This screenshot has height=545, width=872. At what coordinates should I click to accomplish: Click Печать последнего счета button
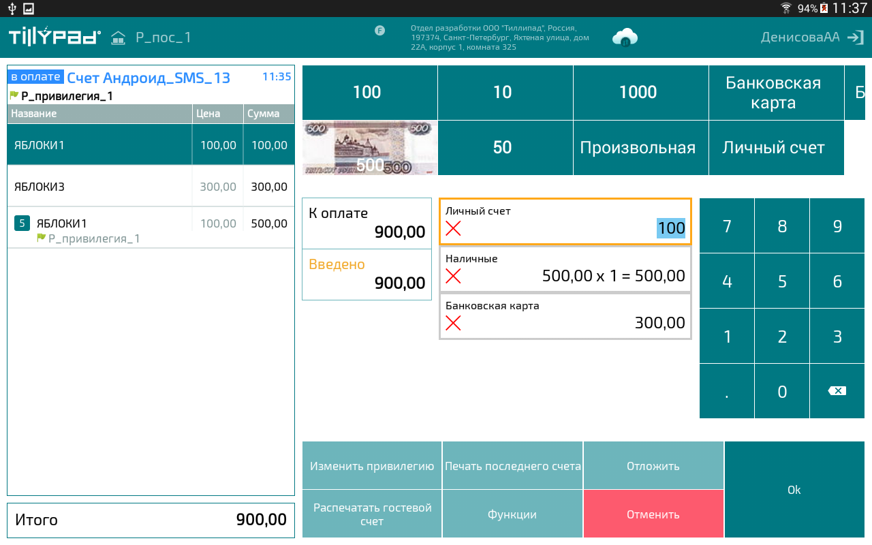click(513, 466)
